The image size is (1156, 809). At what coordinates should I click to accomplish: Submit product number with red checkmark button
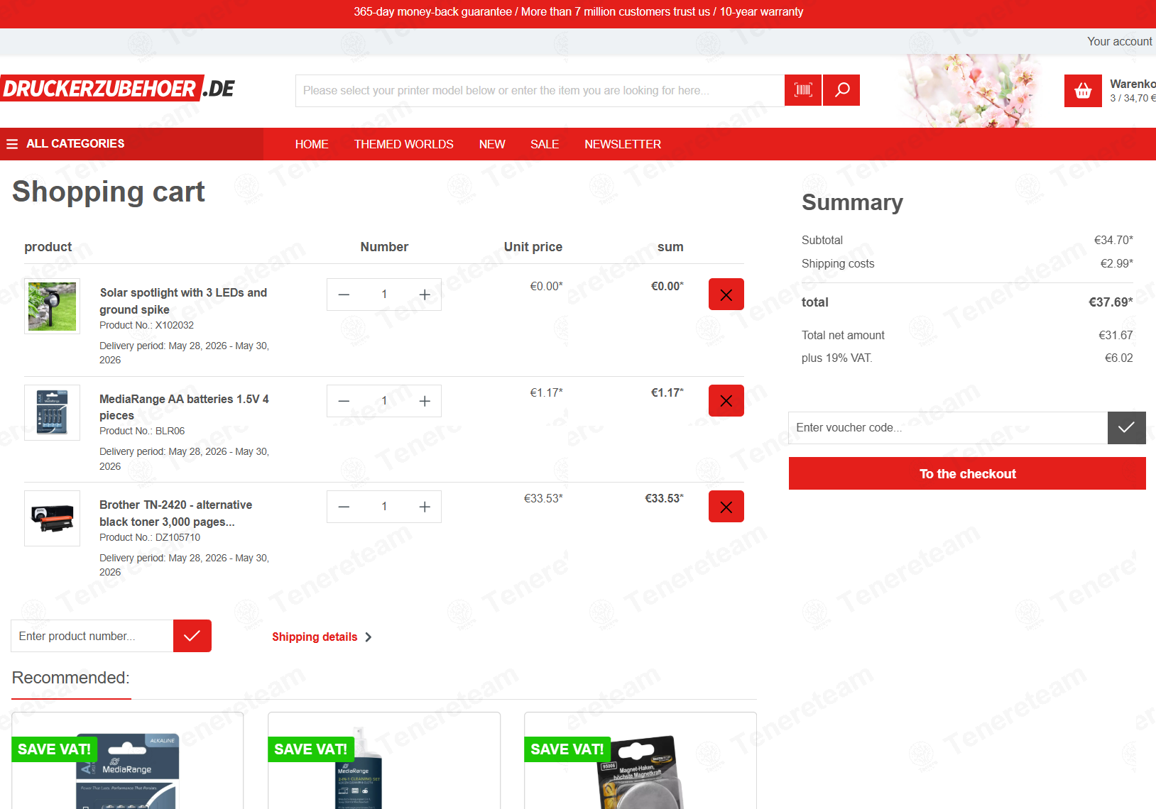[x=192, y=636]
